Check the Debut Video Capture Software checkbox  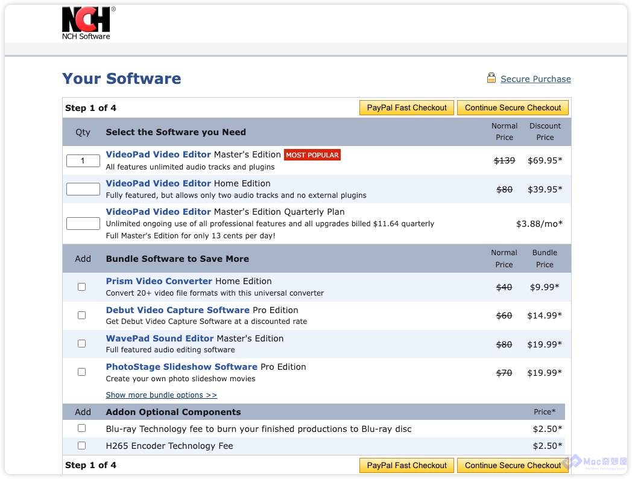point(82,315)
